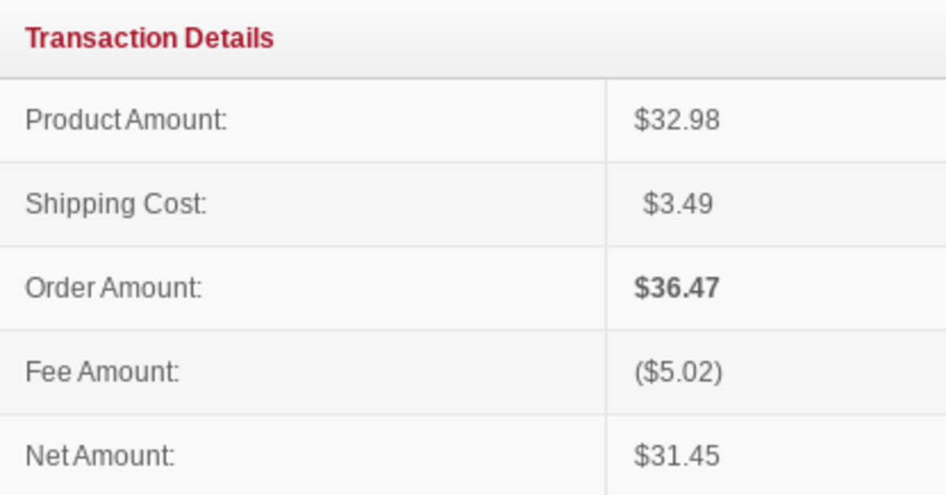Viewport: 946px width, 495px height.
Task: Select the Fee Amount label
Action: (x=102, y=372)
